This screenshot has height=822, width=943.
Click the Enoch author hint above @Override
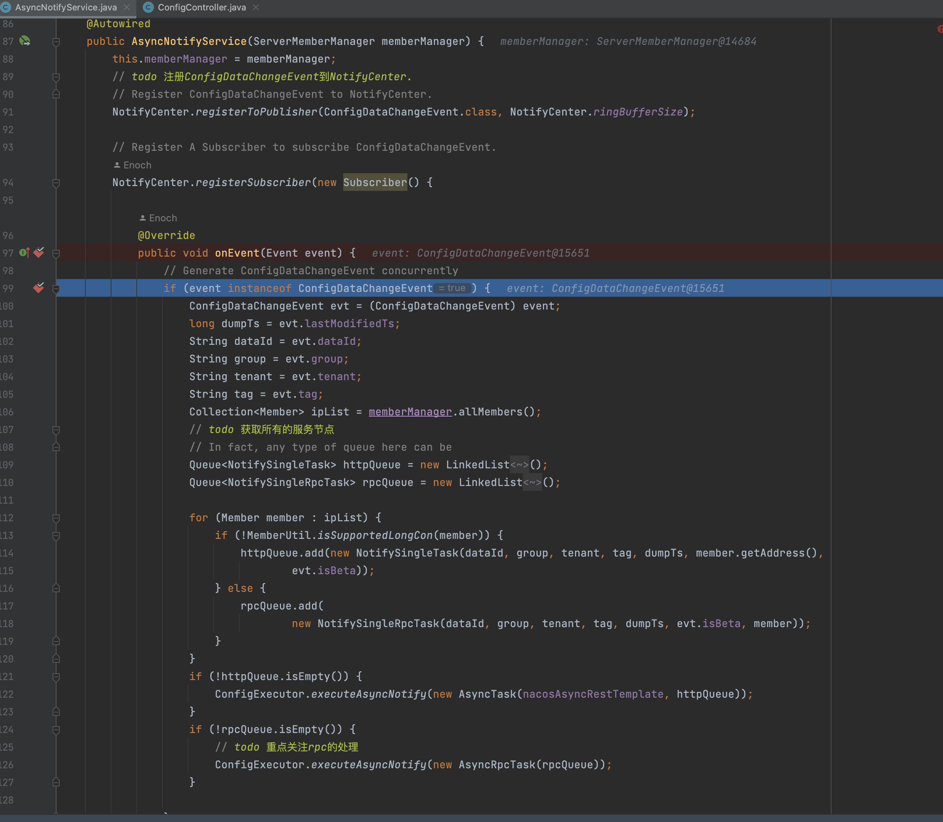[158, 218]
